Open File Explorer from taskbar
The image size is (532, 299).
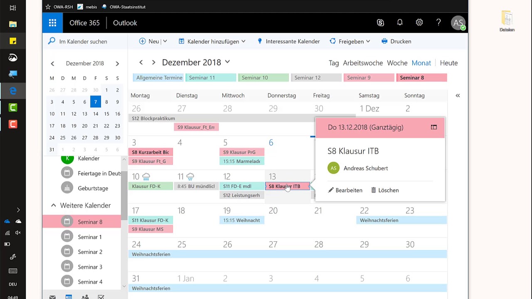point(13,24)
